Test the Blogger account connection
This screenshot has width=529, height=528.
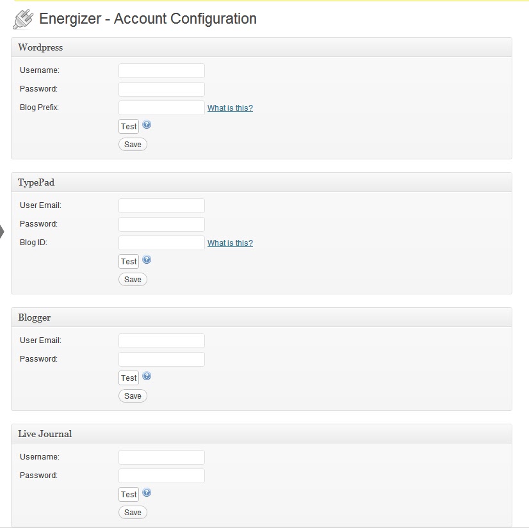129,378
